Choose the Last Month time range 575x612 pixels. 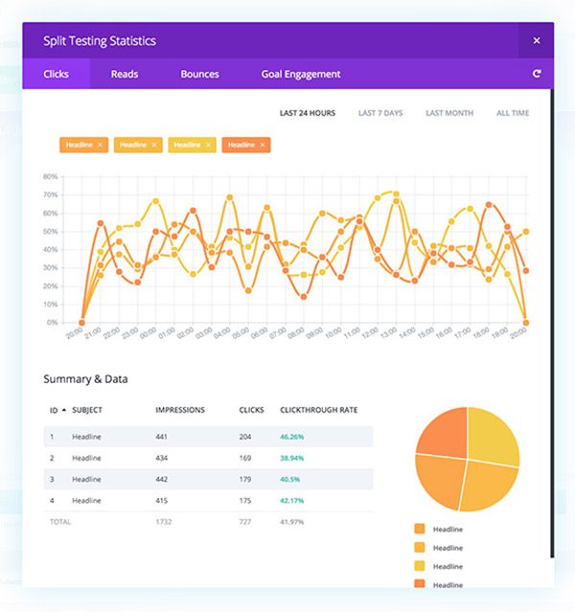pyautogui.click(x=449, y=113)
